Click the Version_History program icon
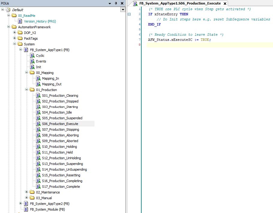 click(20, 21)
